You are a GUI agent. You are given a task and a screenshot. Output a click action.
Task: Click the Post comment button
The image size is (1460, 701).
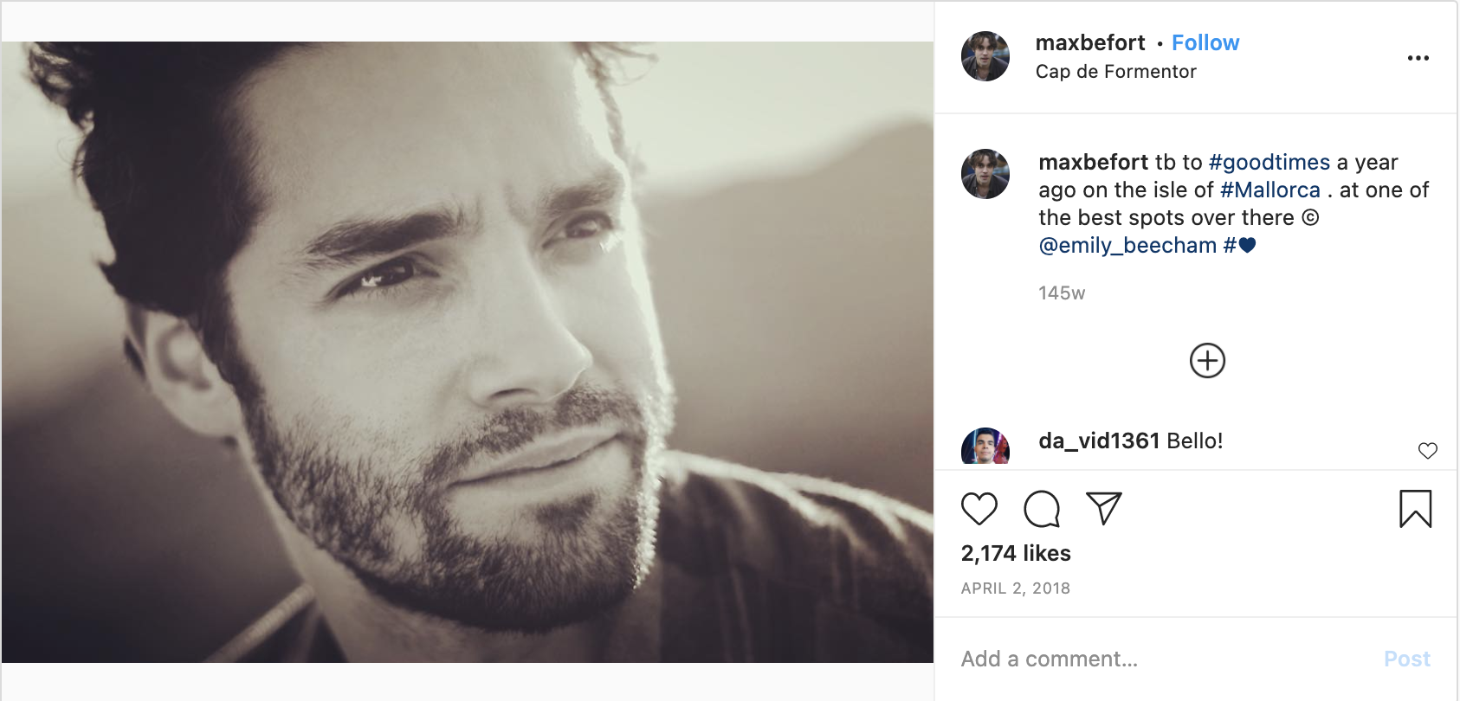[x=1406, y=659]
